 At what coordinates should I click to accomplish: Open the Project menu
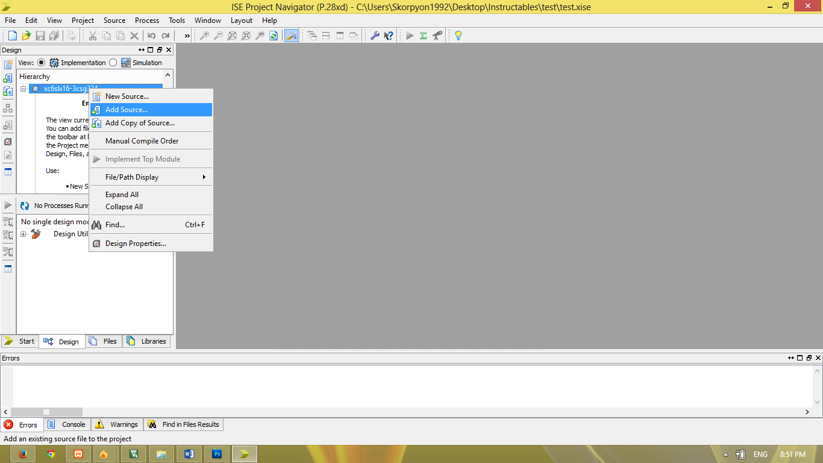[83, 20]
